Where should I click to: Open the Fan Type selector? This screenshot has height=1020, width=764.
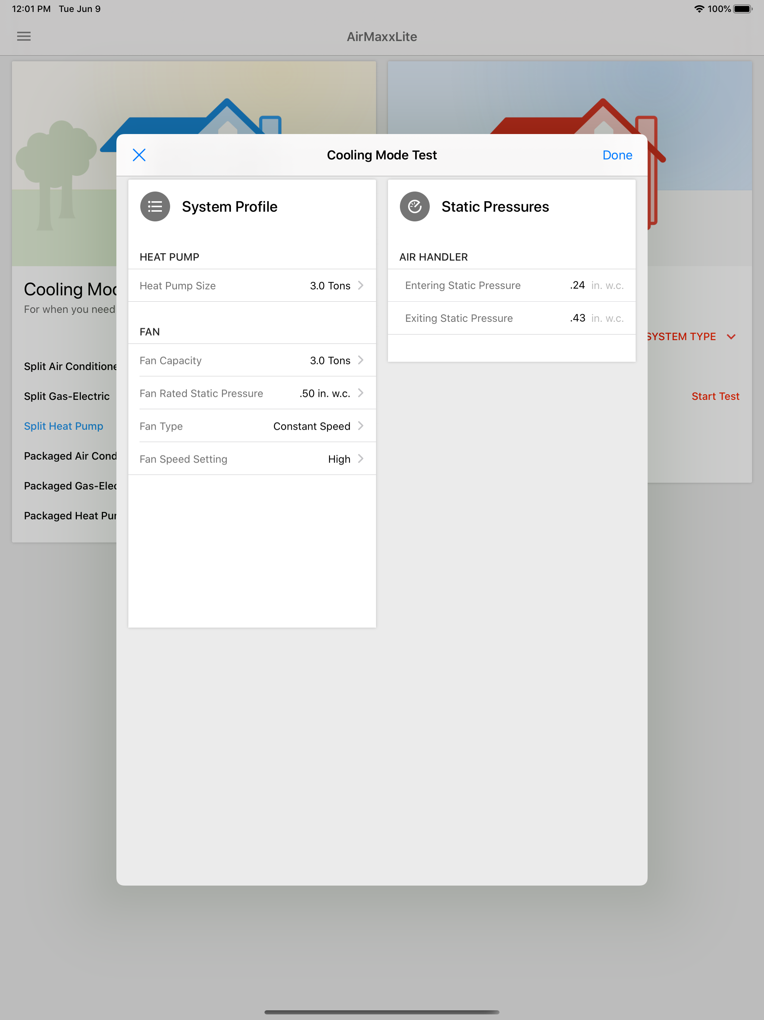(x=252, y=426)
